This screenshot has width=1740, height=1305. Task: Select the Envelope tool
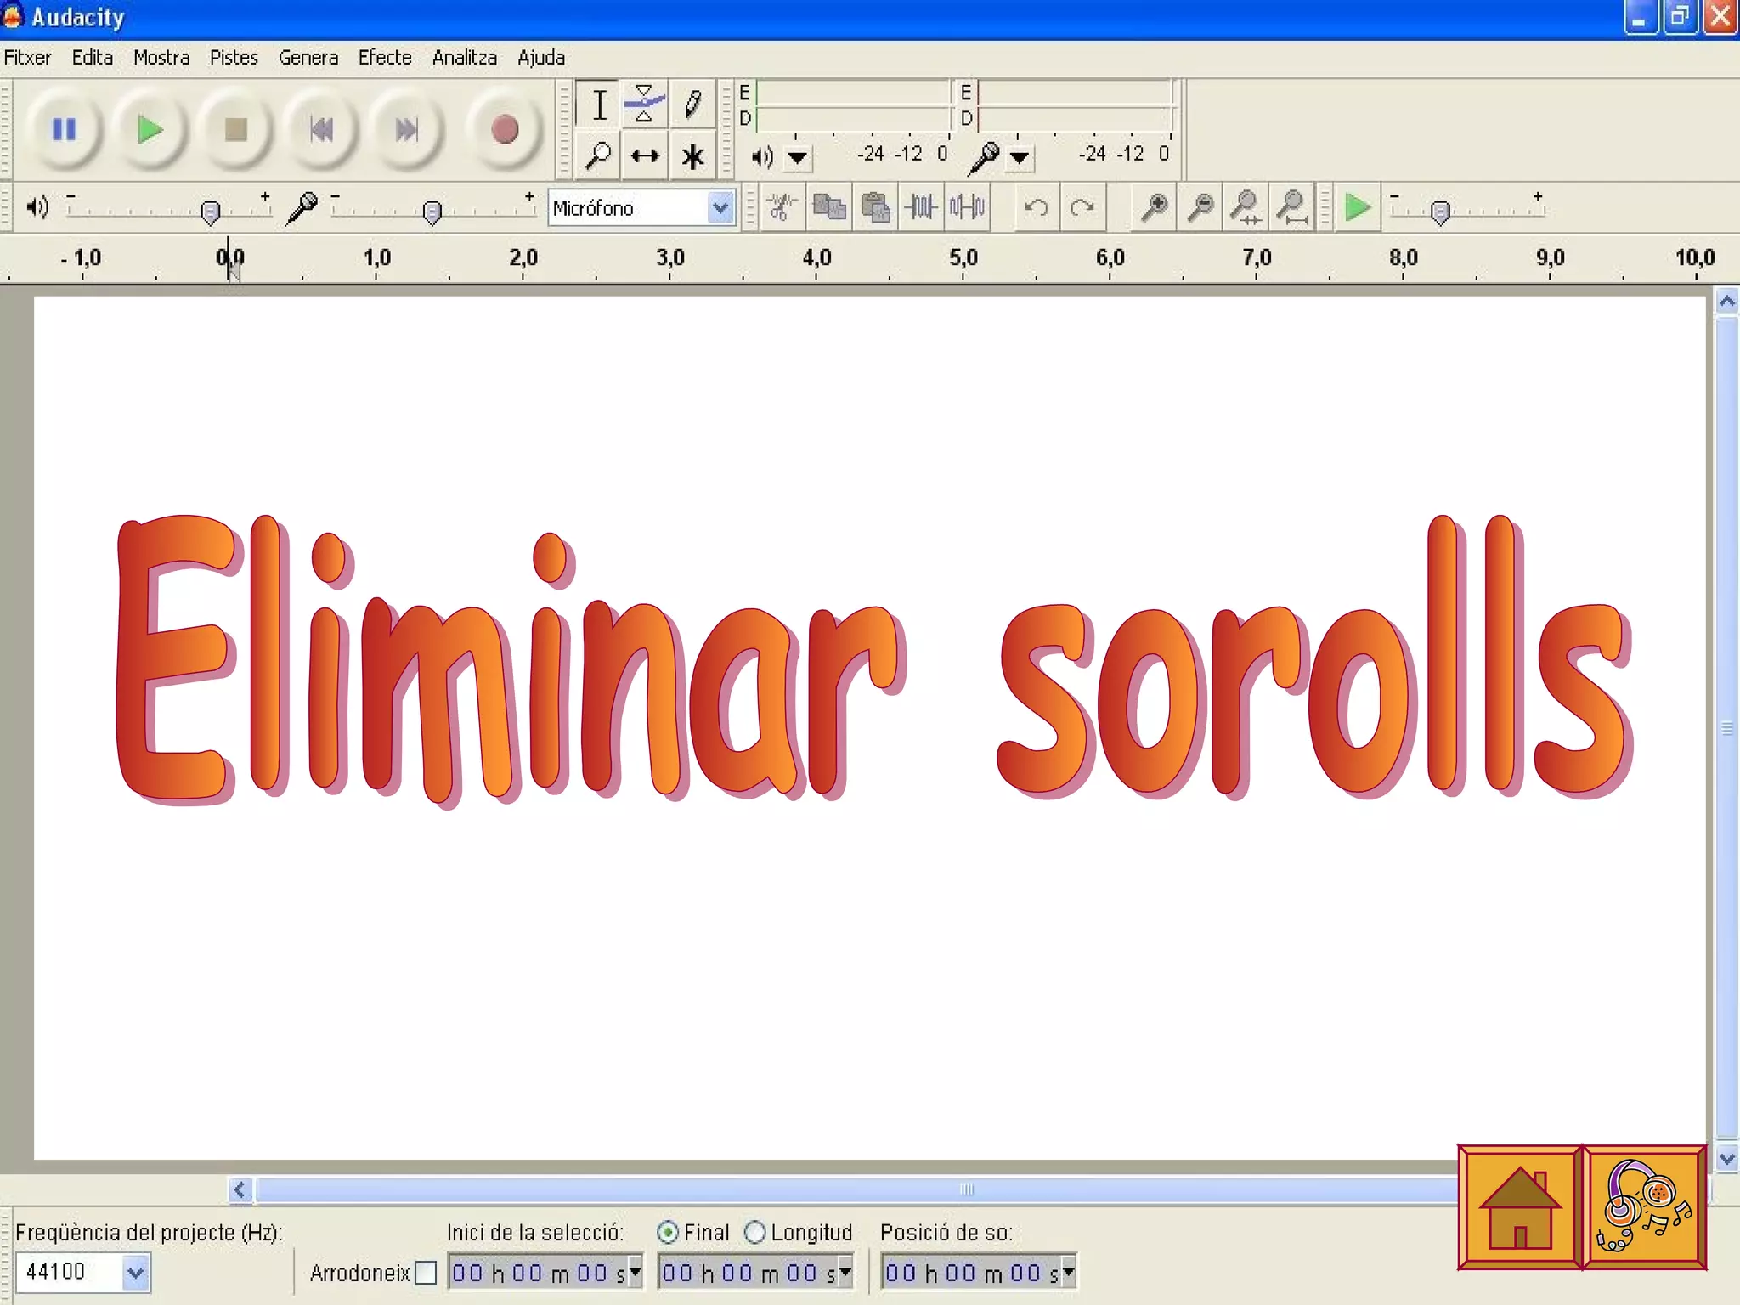click(644, 105)
